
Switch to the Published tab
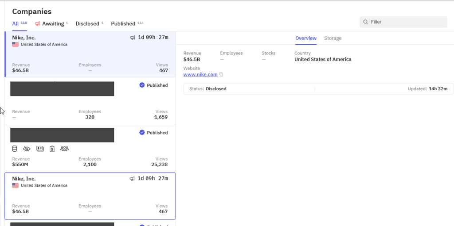click(x=127, y=24)
